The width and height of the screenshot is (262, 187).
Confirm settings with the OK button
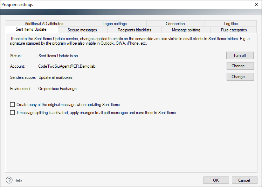point(216,180)
